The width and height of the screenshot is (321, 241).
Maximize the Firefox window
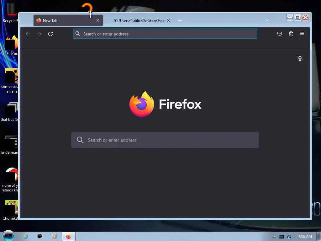(x=298, y=18)
